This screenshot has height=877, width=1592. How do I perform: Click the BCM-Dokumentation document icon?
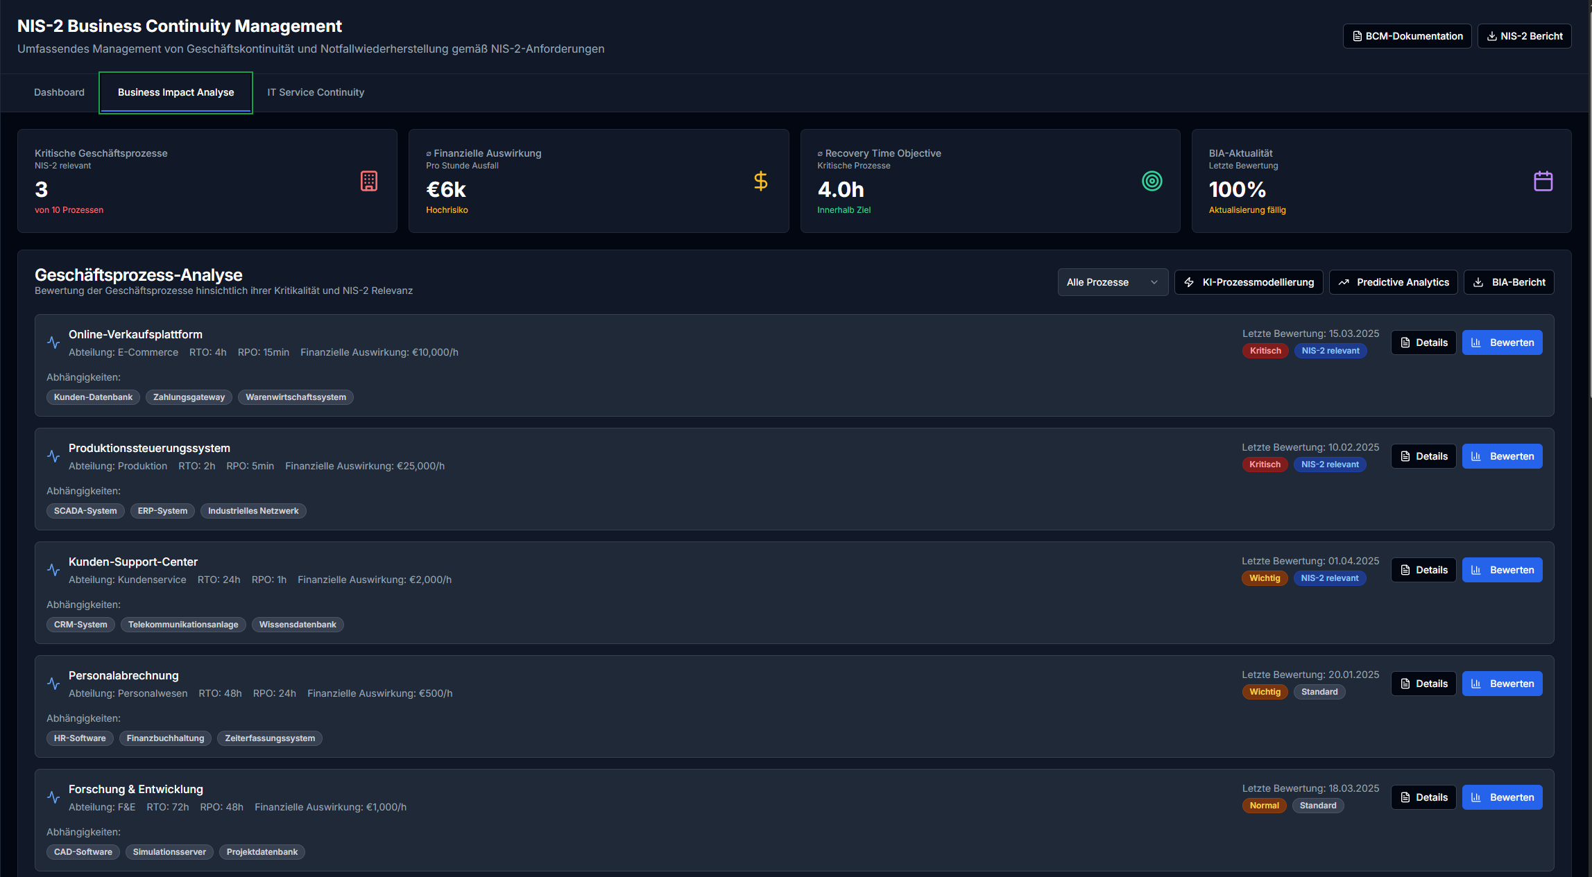tap(1356, 36)
